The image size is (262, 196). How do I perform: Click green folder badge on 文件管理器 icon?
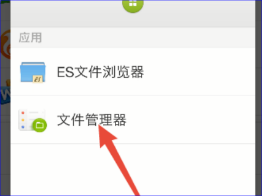pos(40,125)
